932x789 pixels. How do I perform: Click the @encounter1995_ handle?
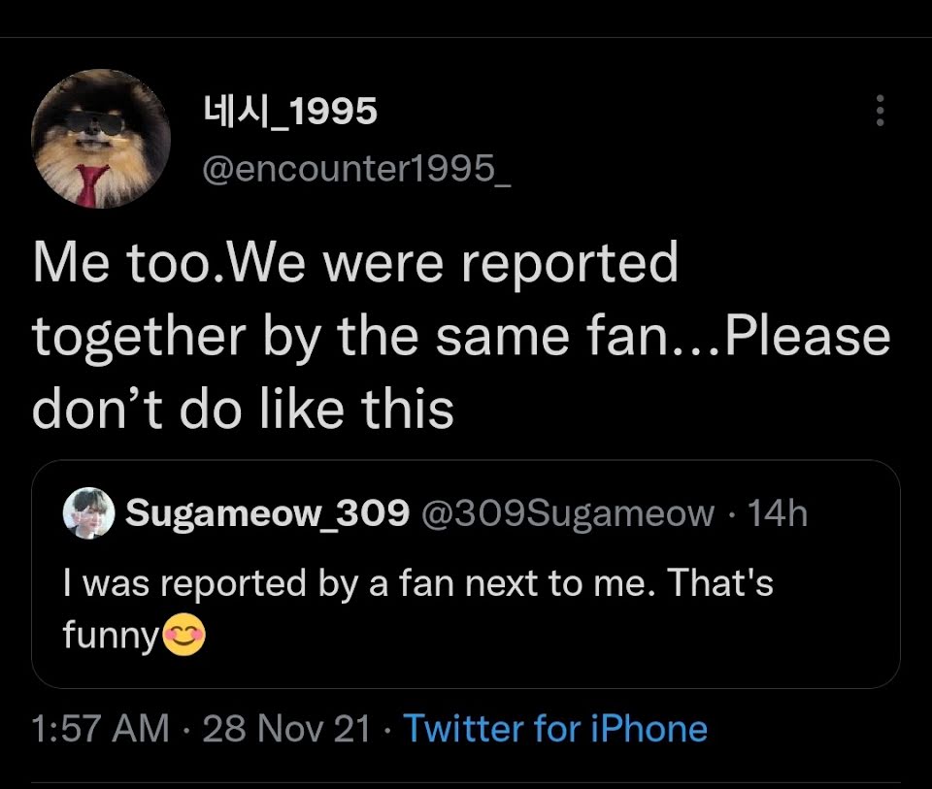coord(354,172)
